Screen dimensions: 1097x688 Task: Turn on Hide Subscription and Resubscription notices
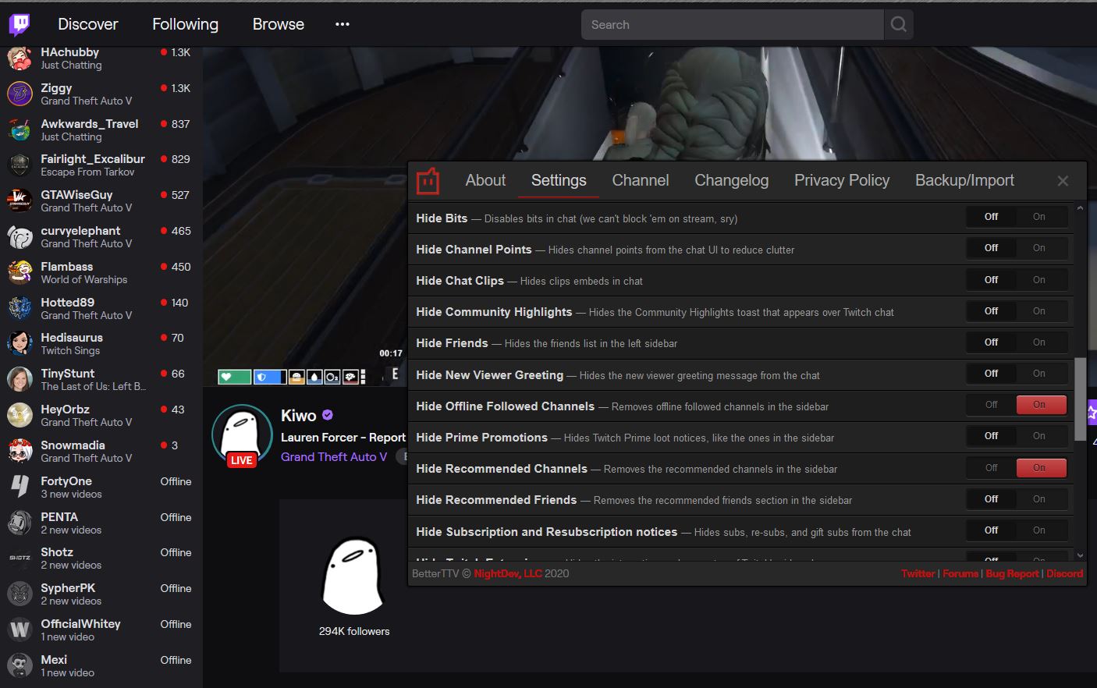[1038, 530]
